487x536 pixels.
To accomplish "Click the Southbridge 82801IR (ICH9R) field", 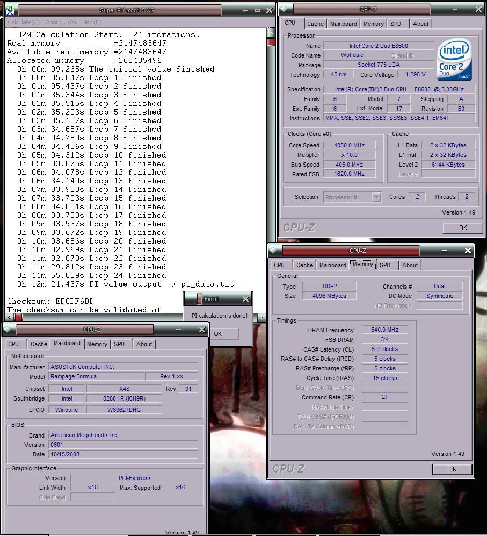I will point(124,398).
